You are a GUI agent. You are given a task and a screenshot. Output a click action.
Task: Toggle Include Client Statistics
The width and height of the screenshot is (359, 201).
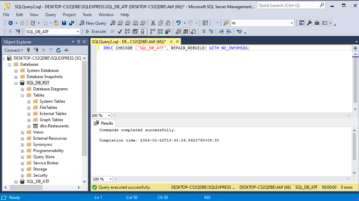(x=168, y=32)
